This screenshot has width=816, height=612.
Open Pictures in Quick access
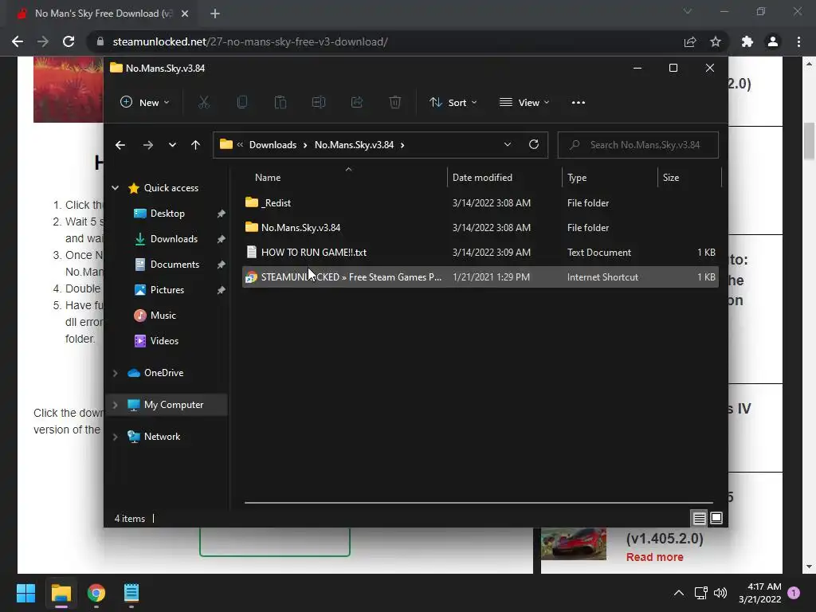167,290
